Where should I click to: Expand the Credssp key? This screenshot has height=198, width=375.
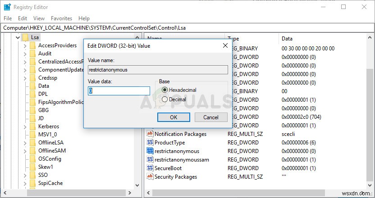coord(25,78)
